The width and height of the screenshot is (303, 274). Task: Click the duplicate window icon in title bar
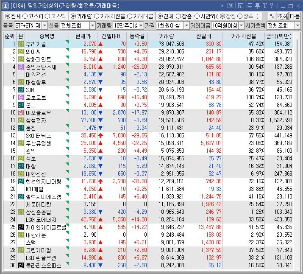pyautogui.click(x=249, y=6)
